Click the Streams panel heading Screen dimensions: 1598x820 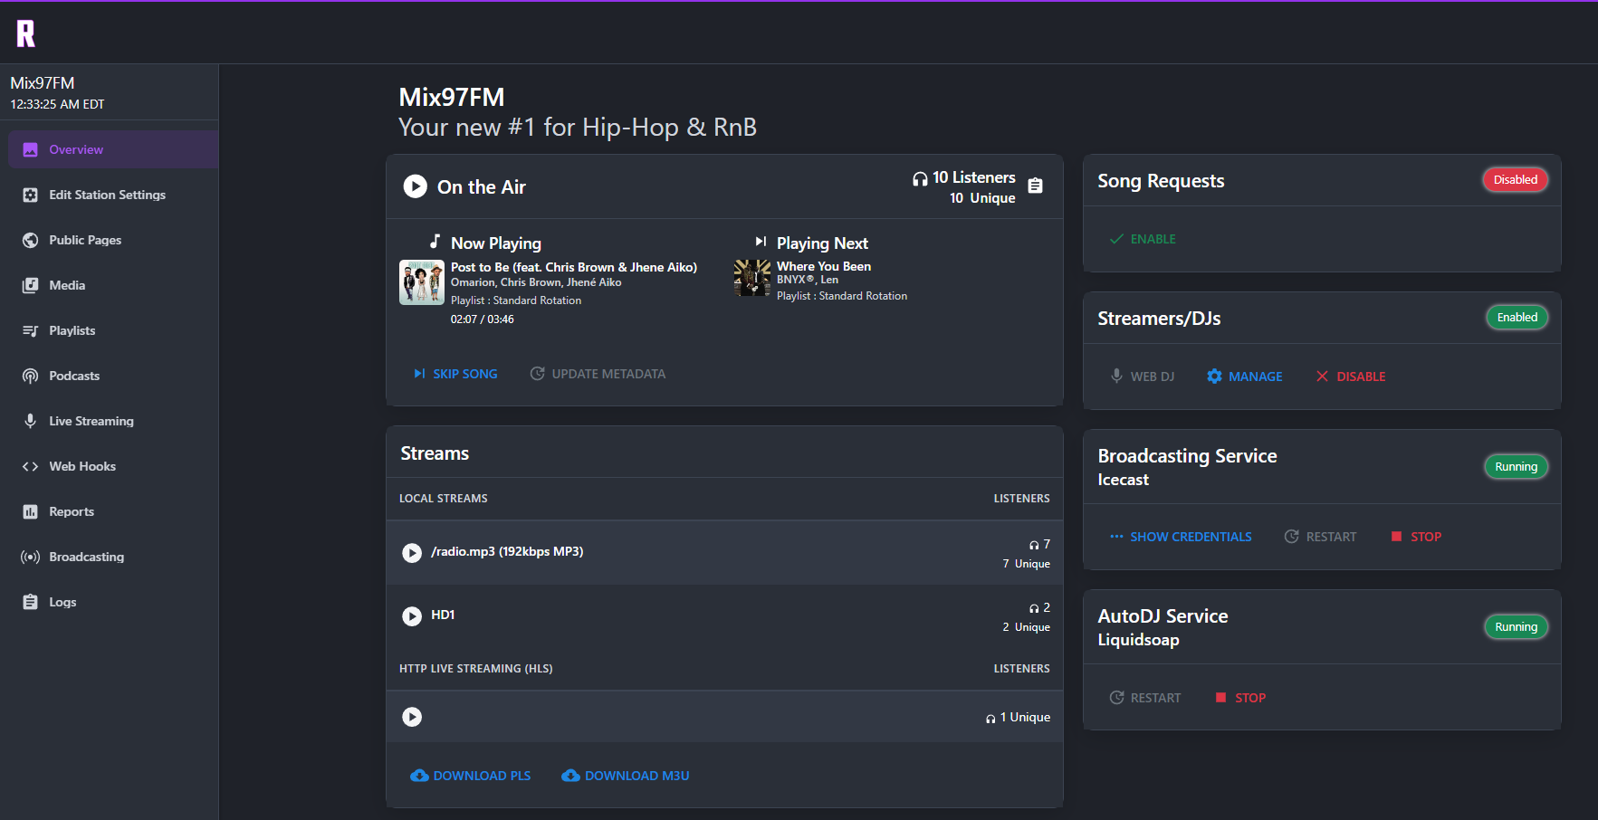[435, 453]
